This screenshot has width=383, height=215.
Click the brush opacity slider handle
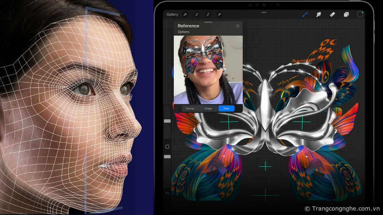(x=167, y=157)
